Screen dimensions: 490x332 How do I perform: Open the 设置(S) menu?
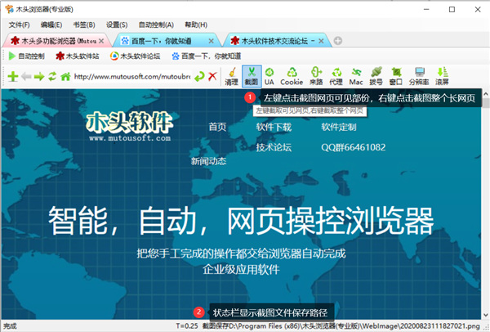(117, 25)
